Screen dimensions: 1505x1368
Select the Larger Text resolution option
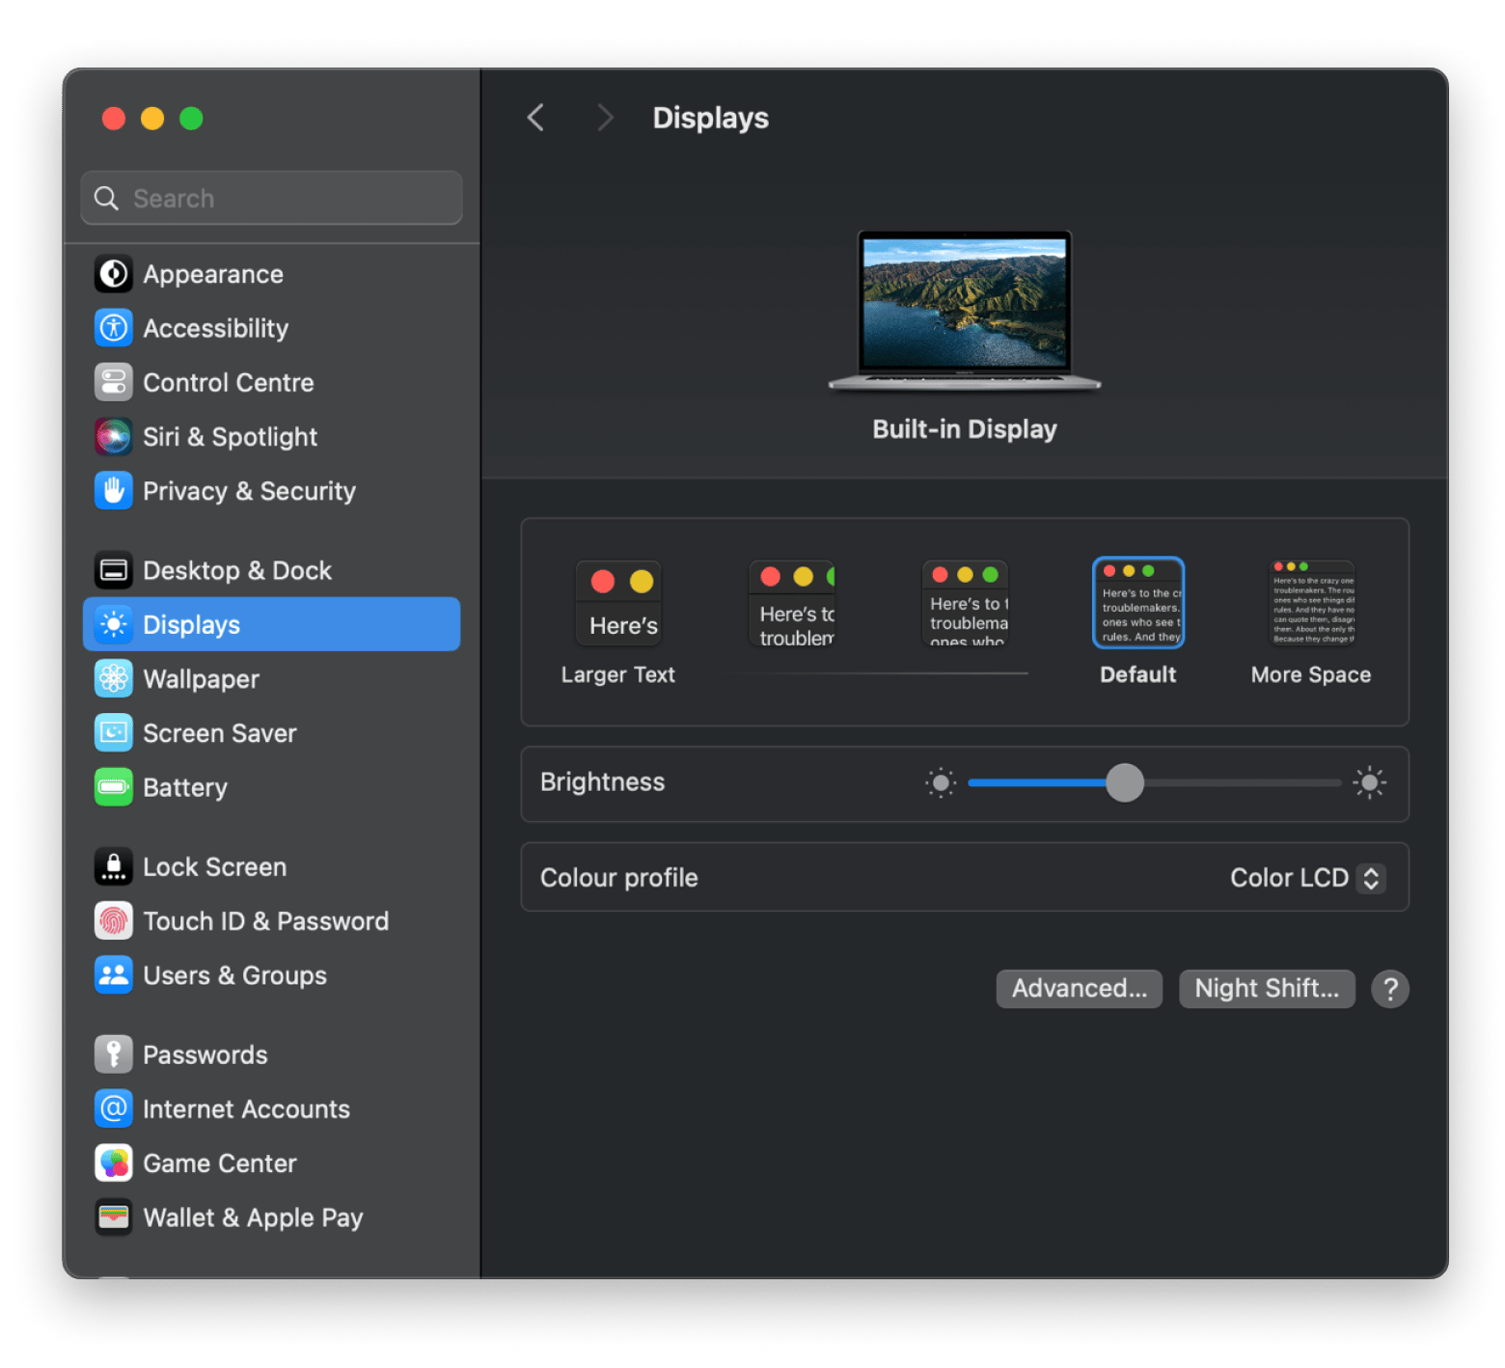coord(618,605)
